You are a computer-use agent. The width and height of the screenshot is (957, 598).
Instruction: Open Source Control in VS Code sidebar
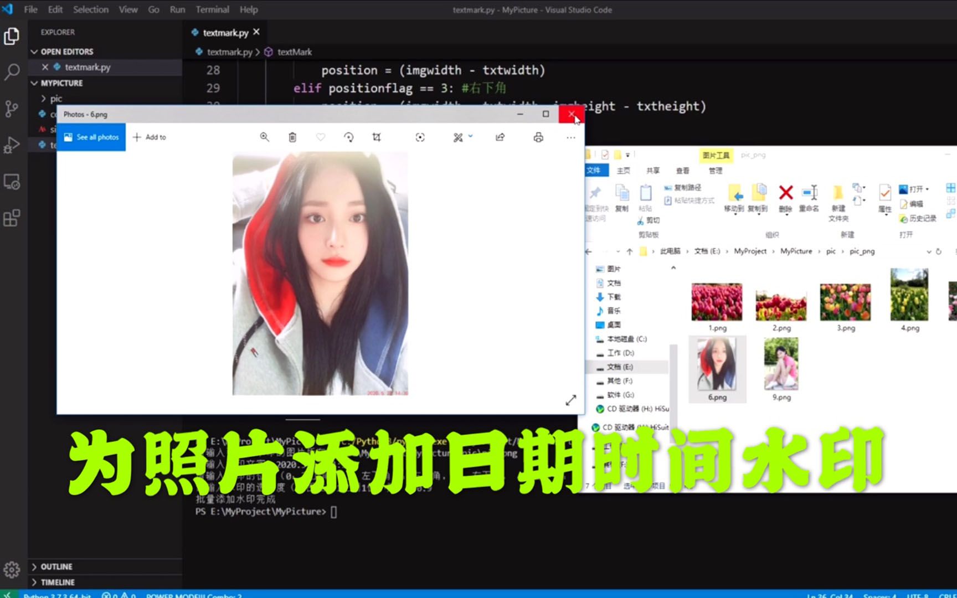coord(11,109)
